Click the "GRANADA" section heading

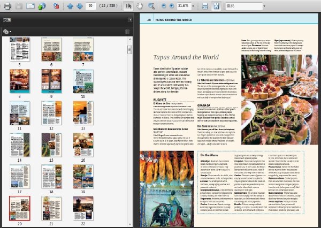204,105
